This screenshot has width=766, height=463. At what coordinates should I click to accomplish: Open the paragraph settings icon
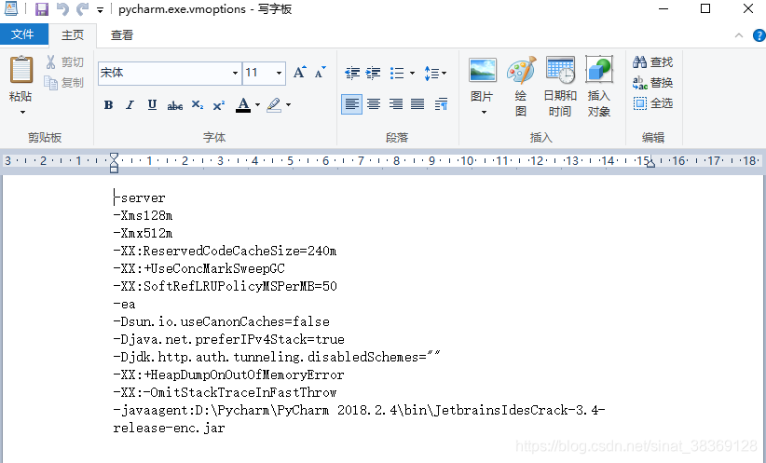click(x=441, y=104)
